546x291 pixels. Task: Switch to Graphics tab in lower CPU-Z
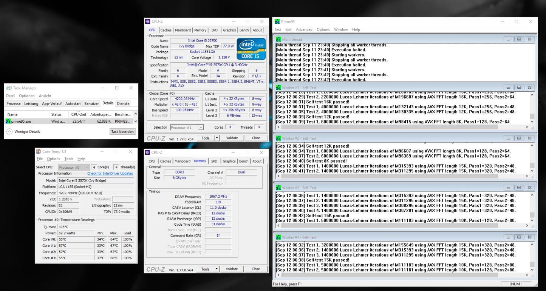pos(229,161)
